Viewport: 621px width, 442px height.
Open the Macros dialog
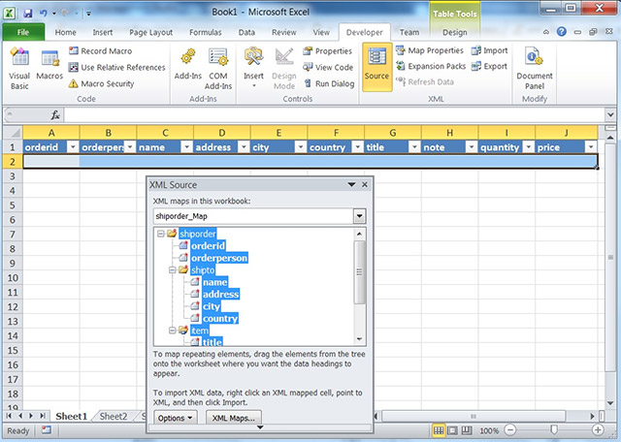click(49, 65)
